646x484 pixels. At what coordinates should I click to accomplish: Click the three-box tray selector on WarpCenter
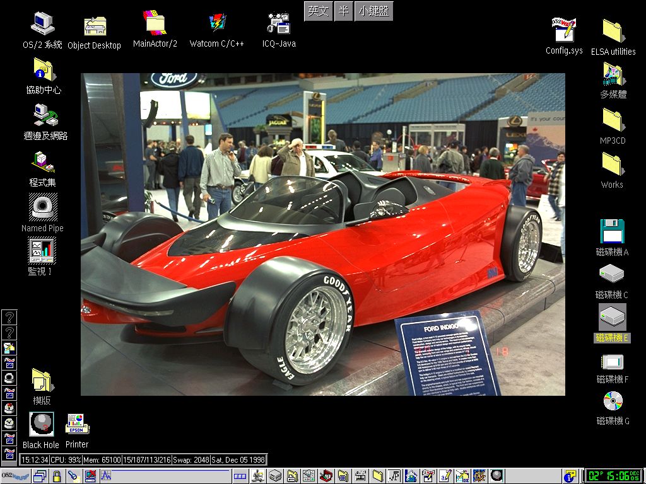tap(240, 476)
